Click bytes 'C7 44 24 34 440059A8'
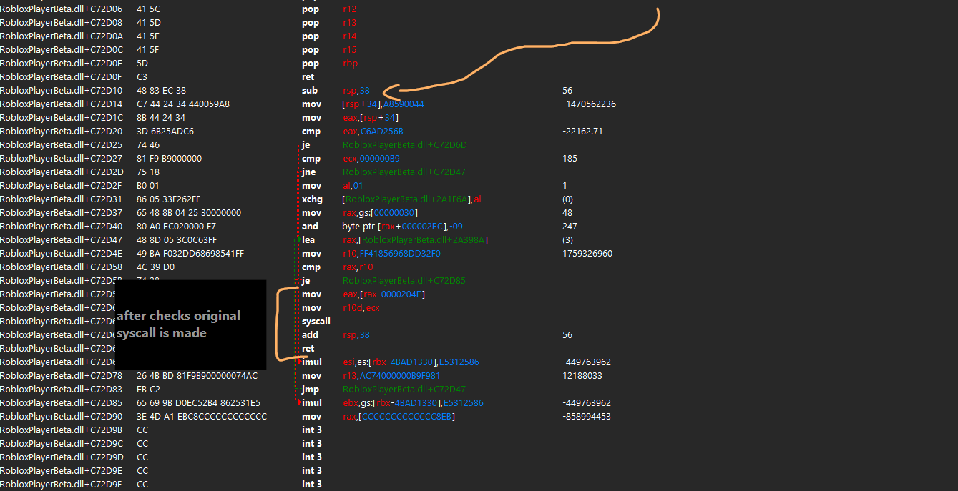This screenshot has width=958, height=491. click(x=183, y=104)
